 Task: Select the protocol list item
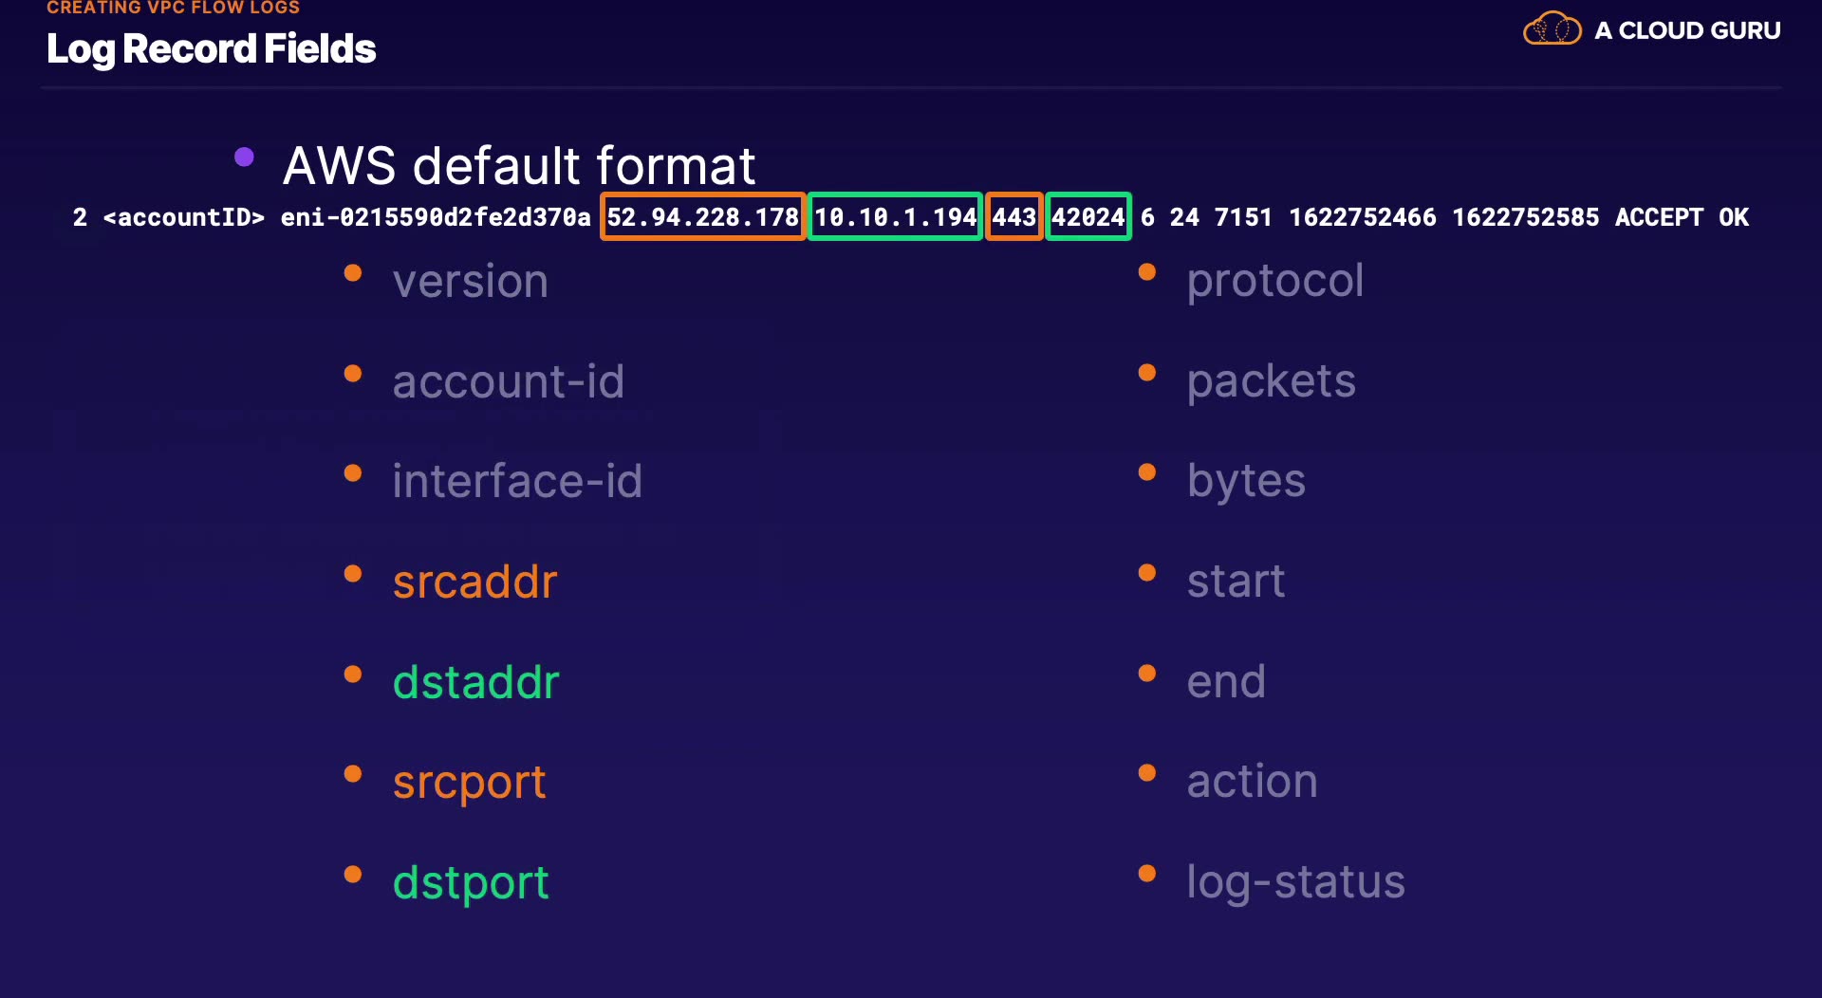(x=1274, y=281)
